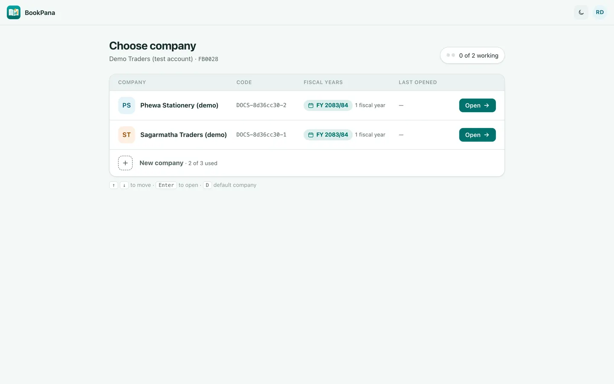
Task: Open the RD user avatar menu
Action: pyautogui.click(x=600, y=12)
